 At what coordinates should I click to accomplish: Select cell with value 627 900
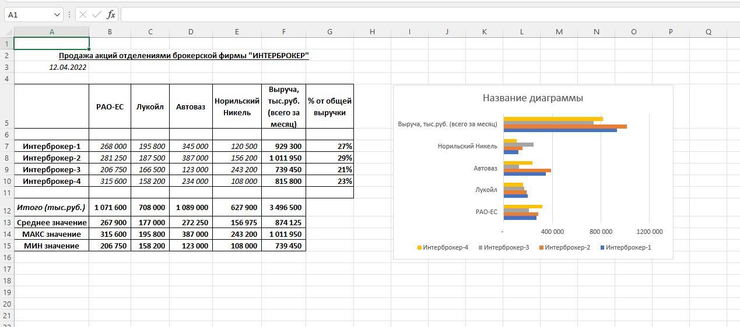[237, 207]
